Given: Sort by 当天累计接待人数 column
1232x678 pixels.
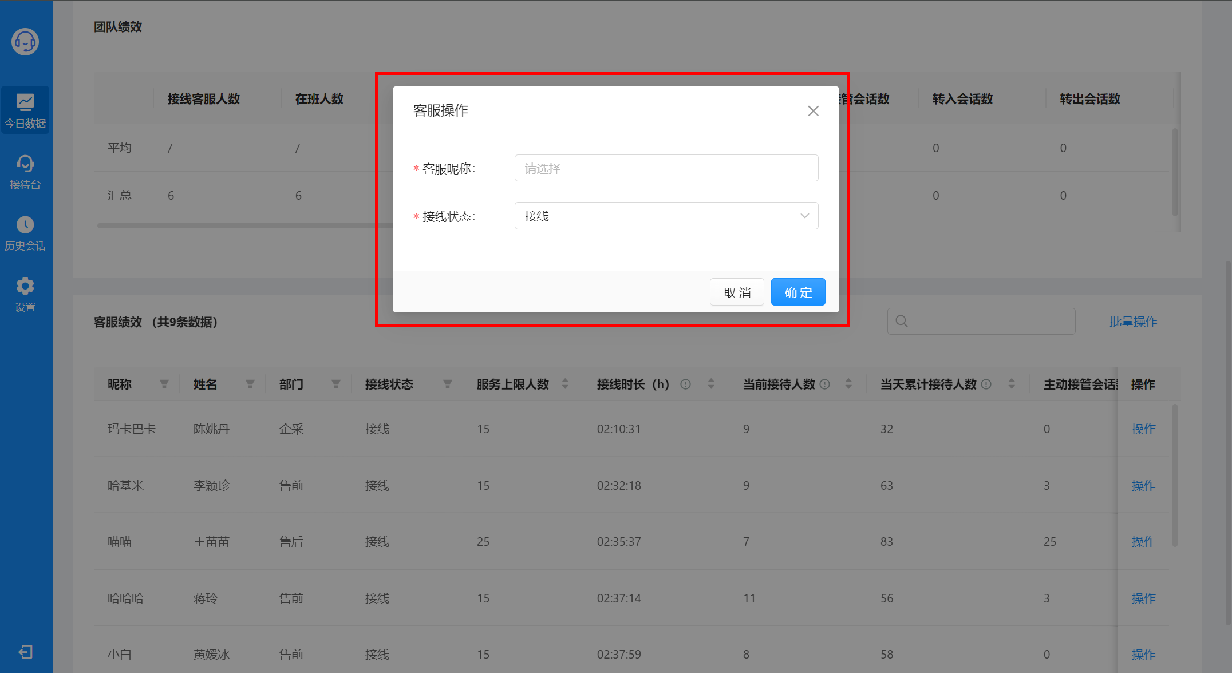Looking at the screenshot, I should coord(1012,384).
